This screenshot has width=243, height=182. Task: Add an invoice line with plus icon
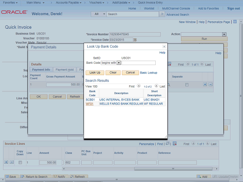point(6,162)
